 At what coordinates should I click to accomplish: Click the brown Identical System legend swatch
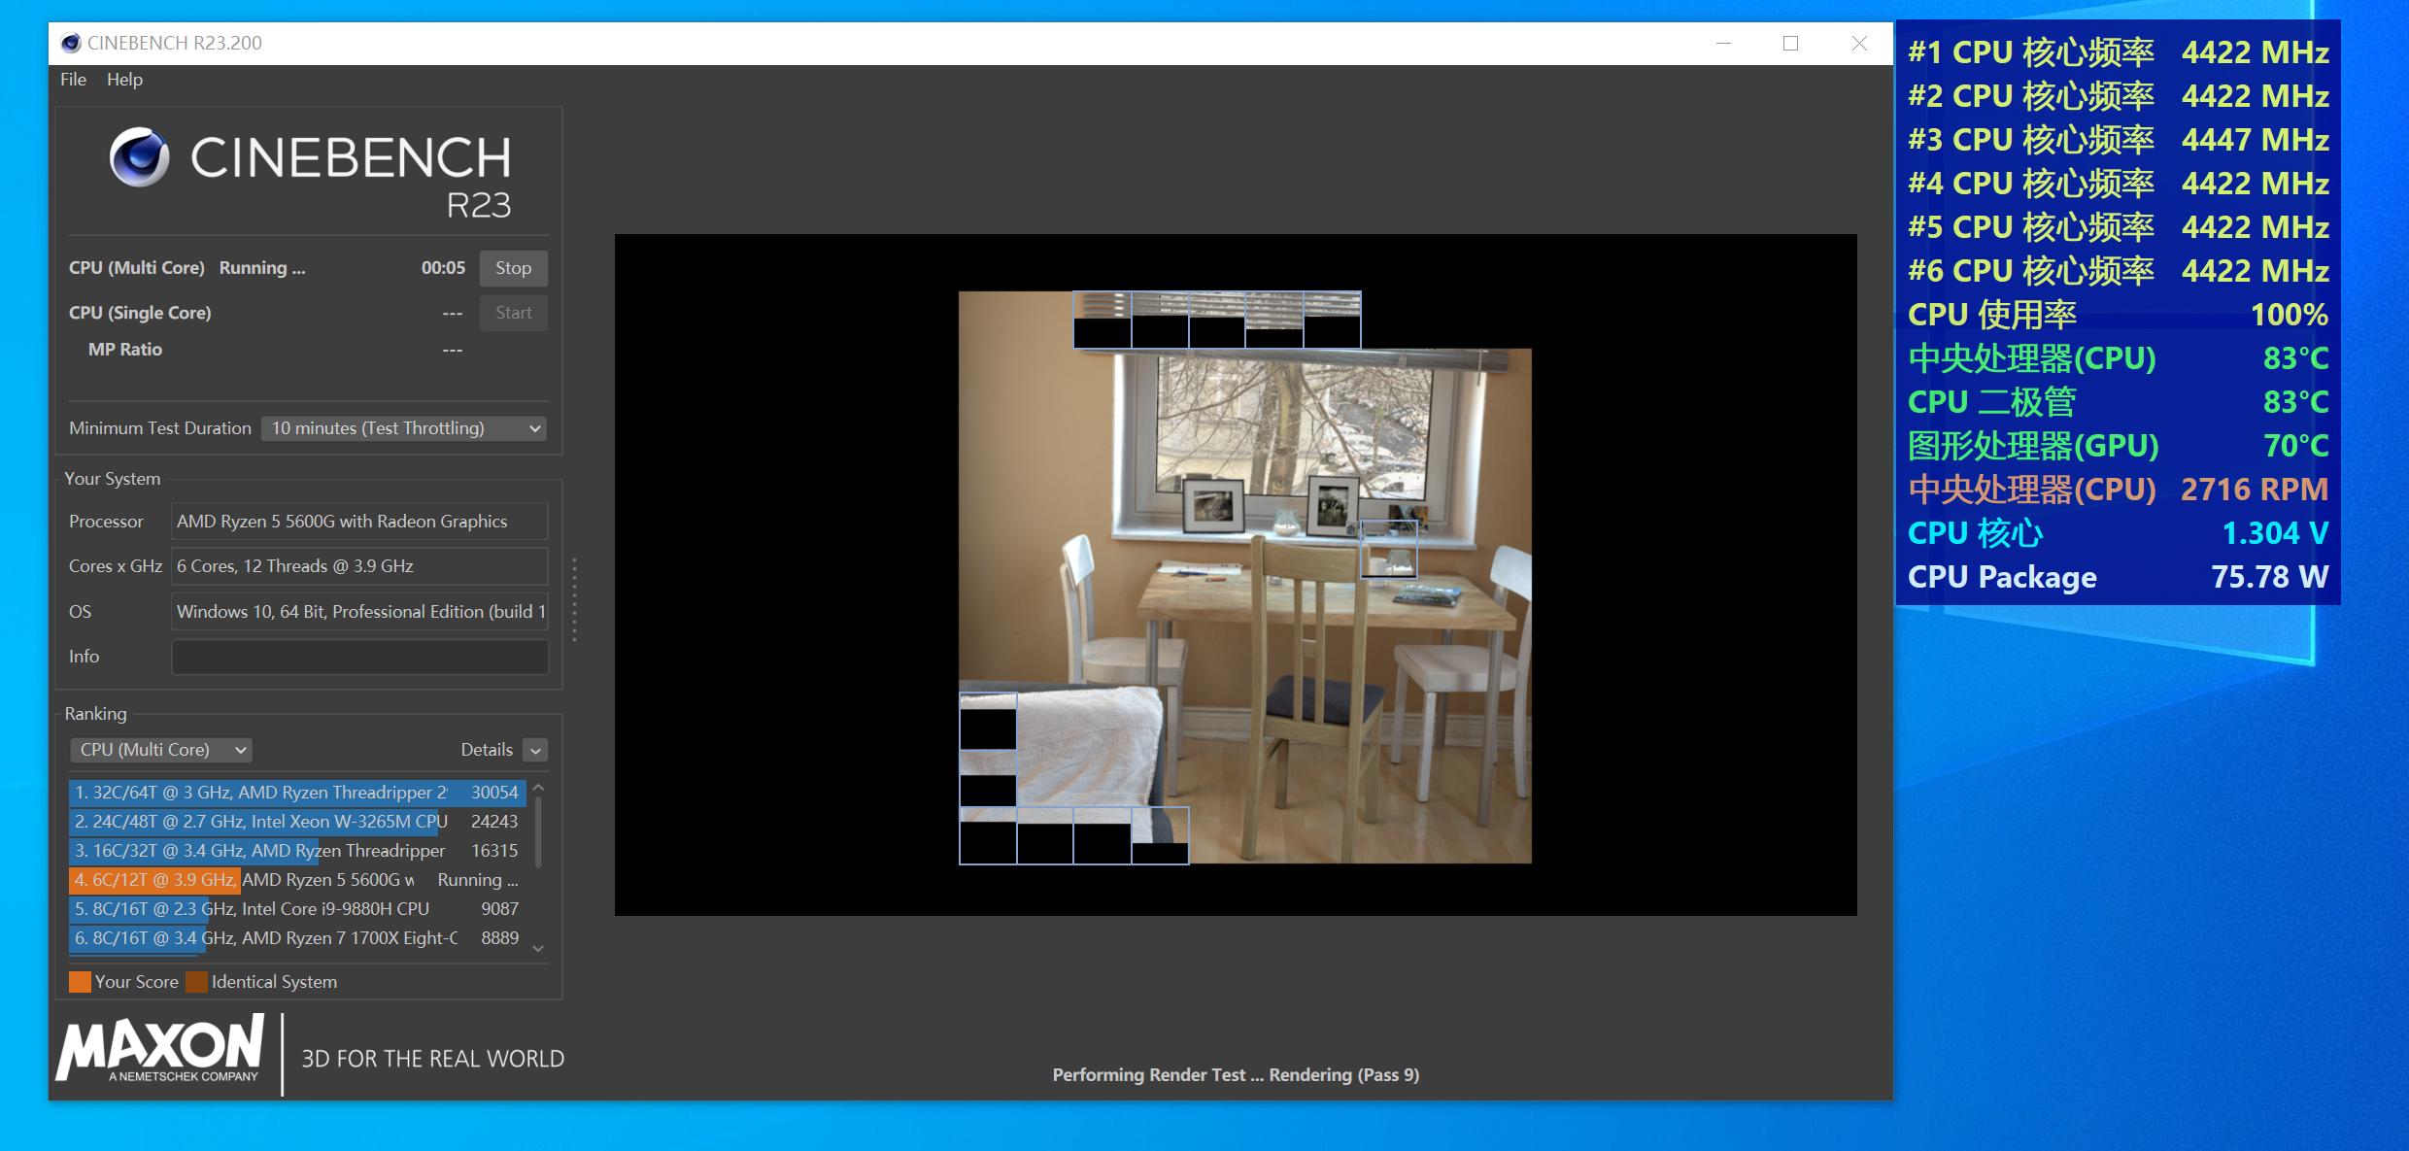(x=196, y=982)
